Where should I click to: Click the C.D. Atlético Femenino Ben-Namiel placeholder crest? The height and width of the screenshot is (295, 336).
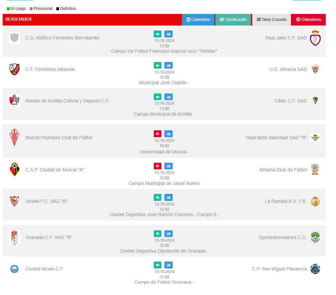[14, 38]
